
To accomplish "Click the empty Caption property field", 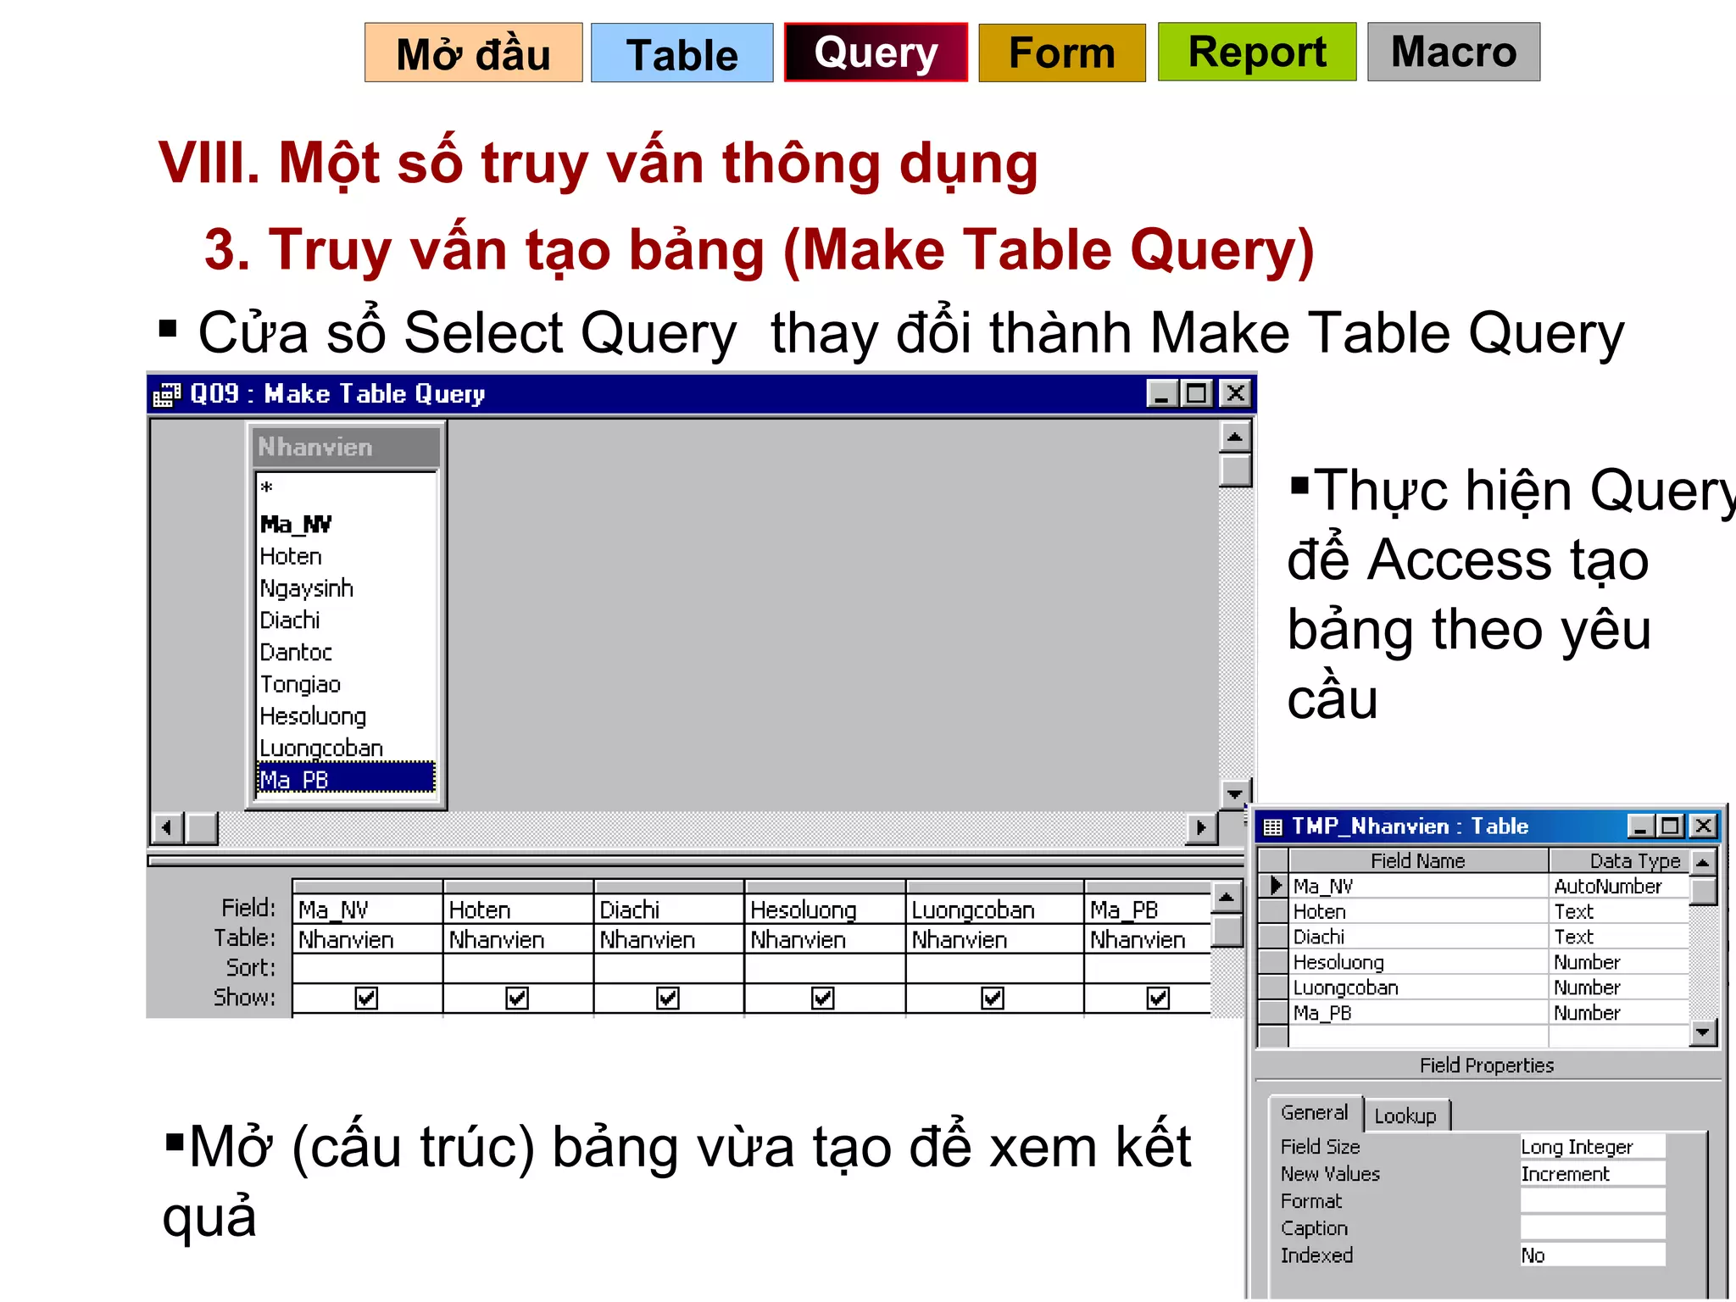I will (x=1593, y=1228).
